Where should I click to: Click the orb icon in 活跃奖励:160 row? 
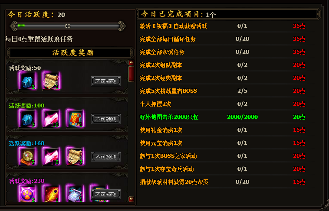coord(27,156)
